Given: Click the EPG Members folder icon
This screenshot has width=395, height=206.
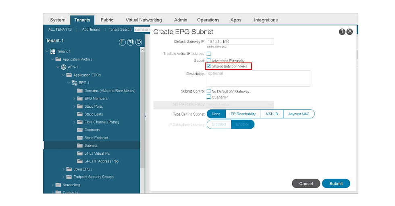Looking at the screenshot, I should tap(80, 98).
